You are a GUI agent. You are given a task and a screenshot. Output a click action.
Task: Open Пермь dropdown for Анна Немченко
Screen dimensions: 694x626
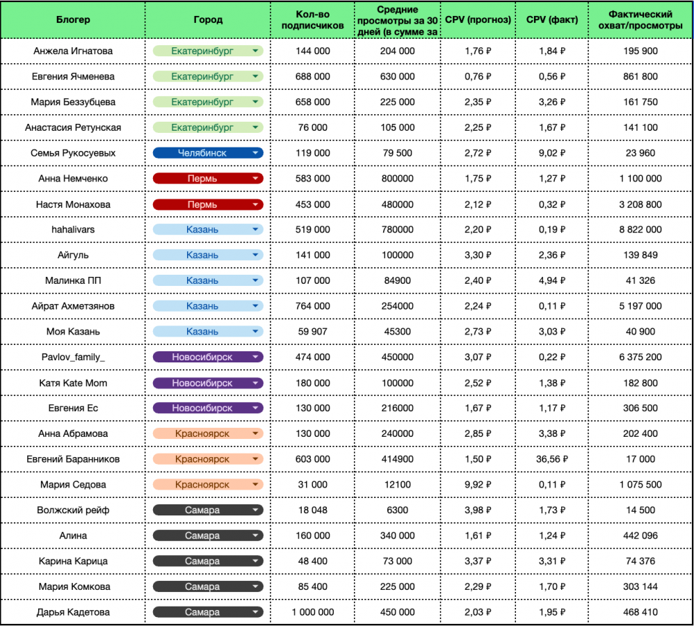[x=256, y=179]
